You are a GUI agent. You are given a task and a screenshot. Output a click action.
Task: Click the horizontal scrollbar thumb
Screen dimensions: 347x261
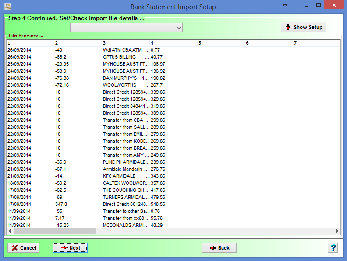click(x=55, y=231)
